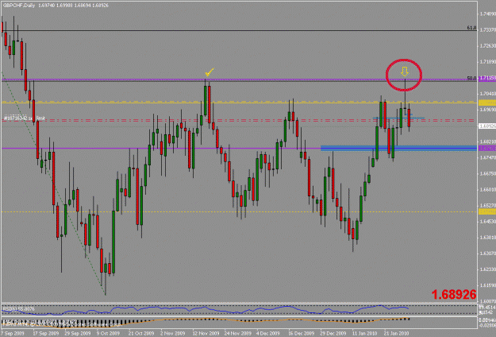This screenshot has height=337, width=496.
Task: Click the 4 Dec 2009 date label
Action: coord(268,334)
